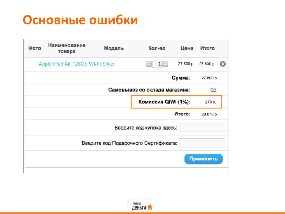Remove iPad Air item with the X icon

pos(223,64)
